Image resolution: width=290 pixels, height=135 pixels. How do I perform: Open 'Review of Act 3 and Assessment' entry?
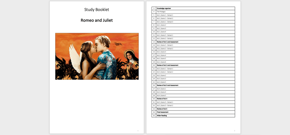pos(193,86)
